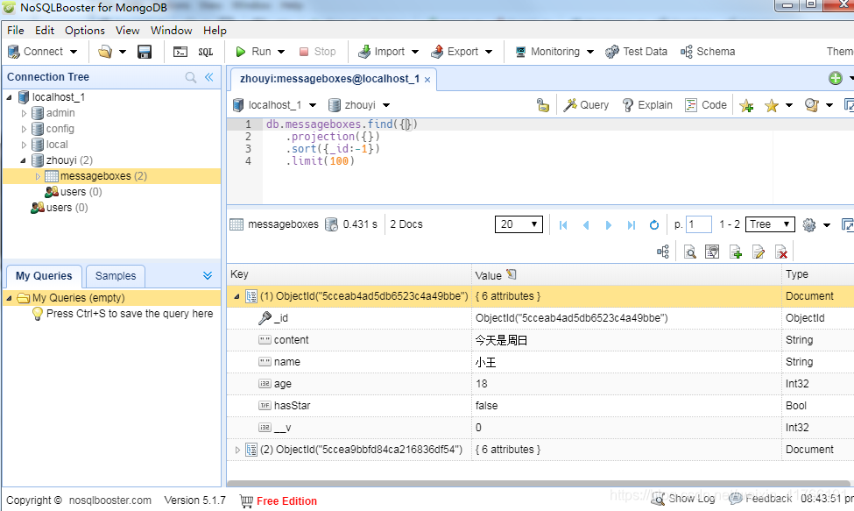Collapse document (1) ObjectId row
Screen dimensions: 854x511
pyautogui.click(x=236, y=297)
